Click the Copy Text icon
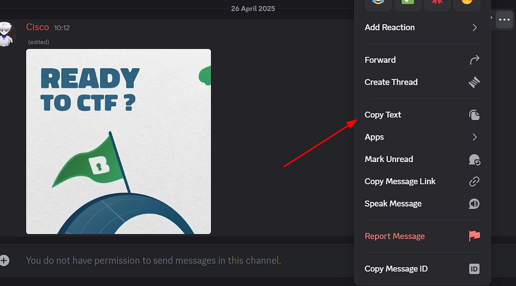 (x=474, y=115)
